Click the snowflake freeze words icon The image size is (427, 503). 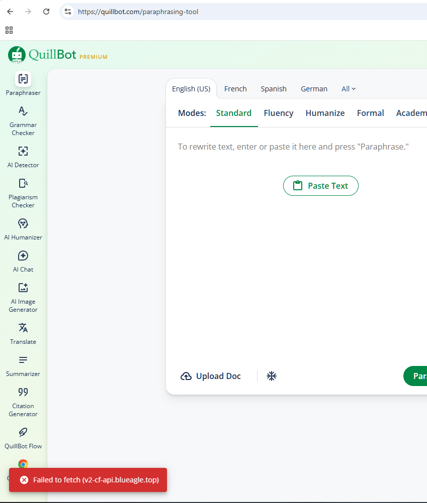(272, 376)
